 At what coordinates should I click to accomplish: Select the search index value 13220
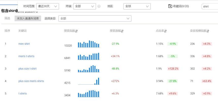68,46
